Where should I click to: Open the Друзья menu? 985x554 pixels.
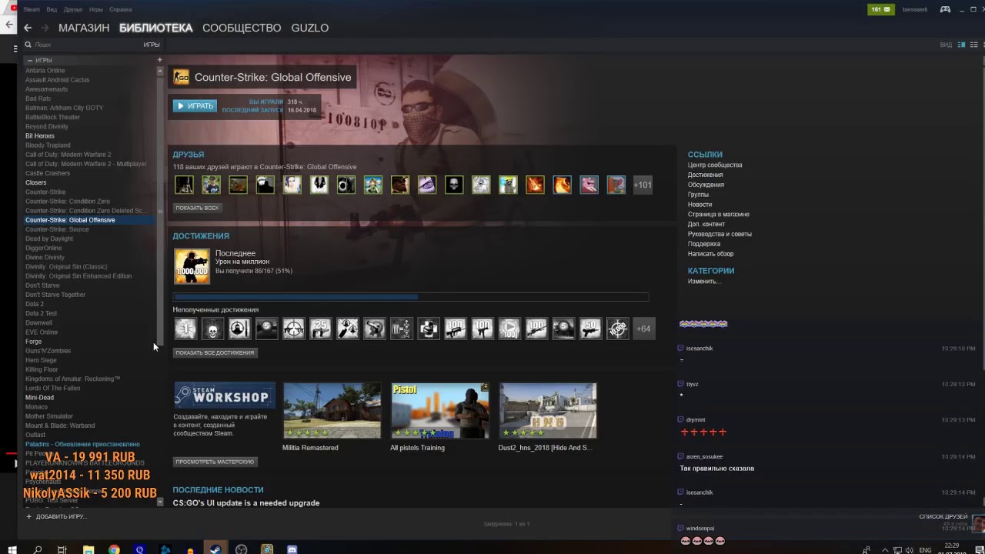[x=73, y=9]
